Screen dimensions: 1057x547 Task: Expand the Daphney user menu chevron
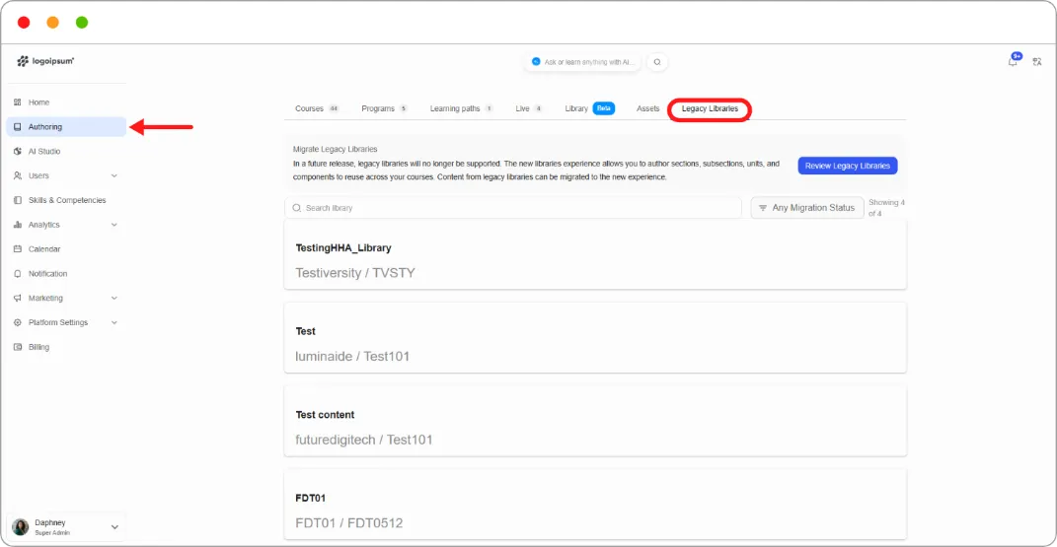point(114,527)
